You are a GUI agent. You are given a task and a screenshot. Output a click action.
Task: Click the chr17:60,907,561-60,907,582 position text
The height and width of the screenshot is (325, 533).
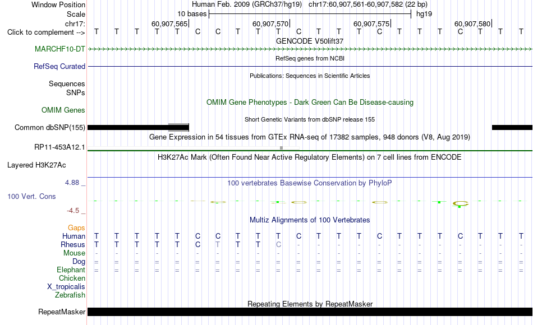pos(368,4)
